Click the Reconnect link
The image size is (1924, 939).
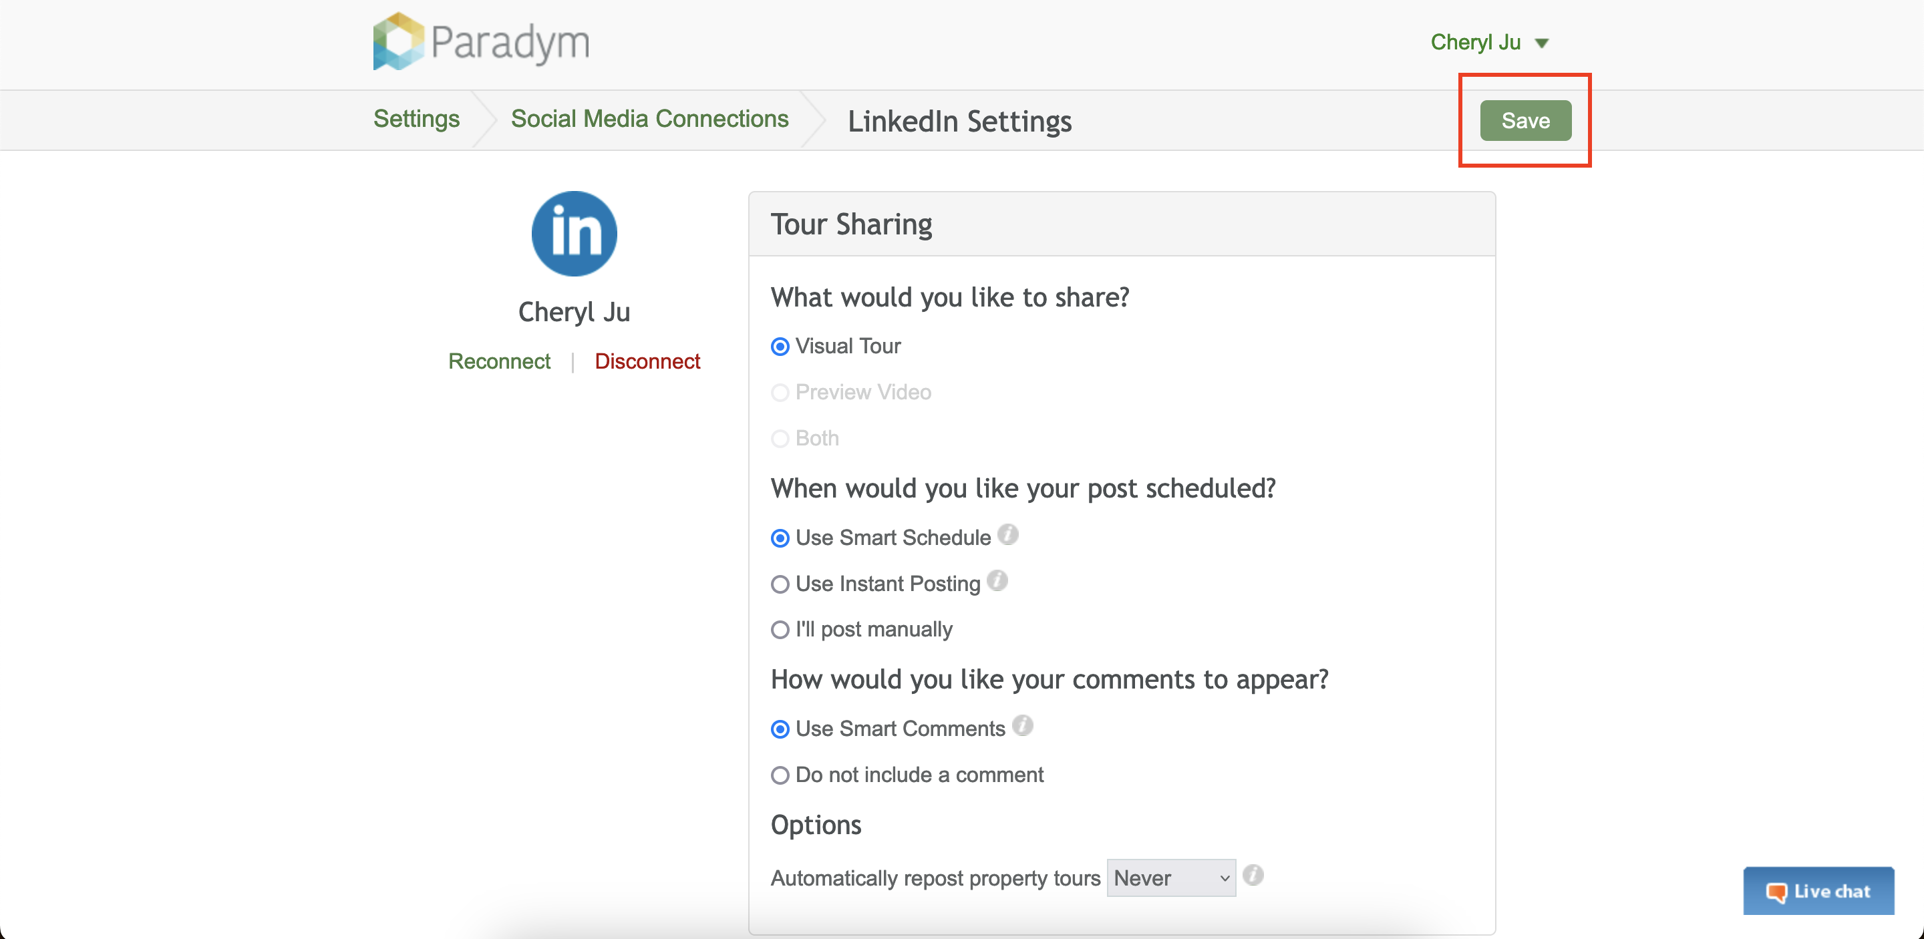pyautogui.click(x=499, y=361)
